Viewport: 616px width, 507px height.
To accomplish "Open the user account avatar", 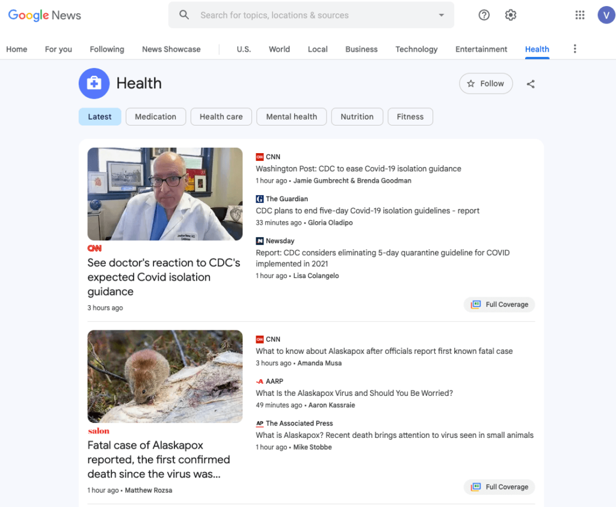I will pos(606,15).
